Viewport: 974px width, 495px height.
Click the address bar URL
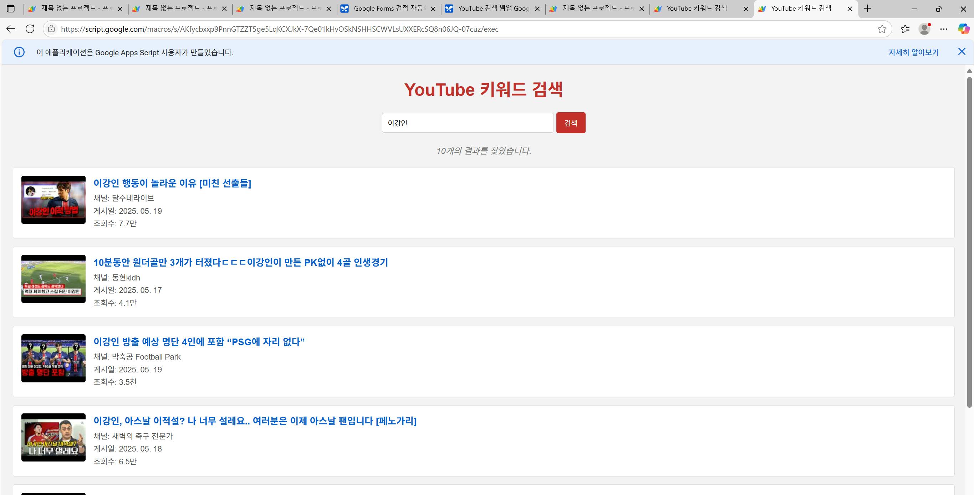point(279,29)
